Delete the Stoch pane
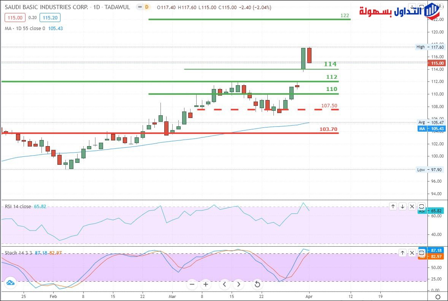 pos(412,253)
